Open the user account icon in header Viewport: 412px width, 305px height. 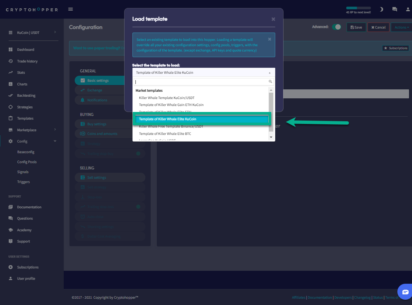(408, 9)
